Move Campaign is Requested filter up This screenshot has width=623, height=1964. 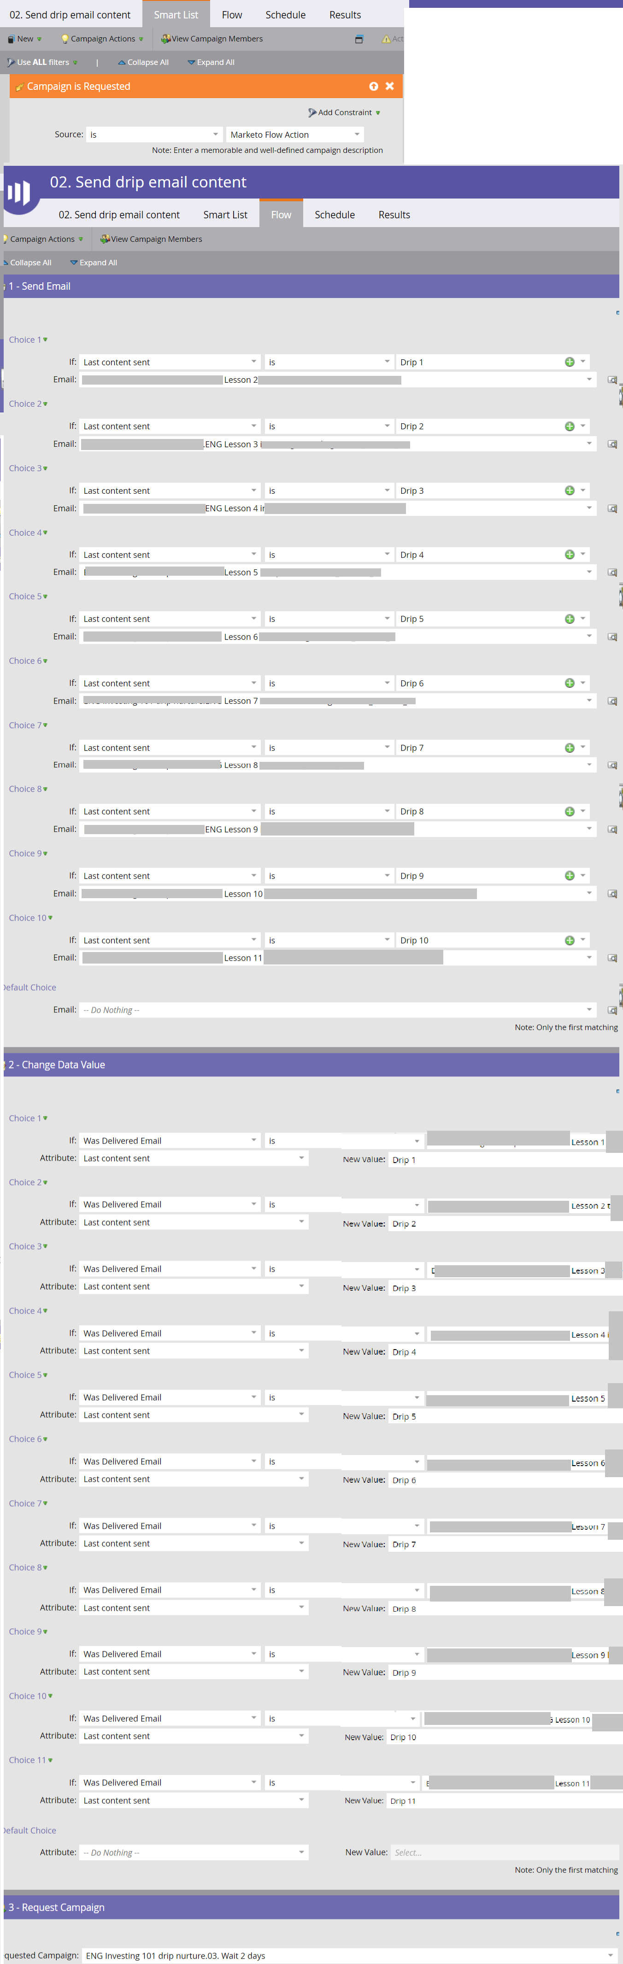coord(374,86)
